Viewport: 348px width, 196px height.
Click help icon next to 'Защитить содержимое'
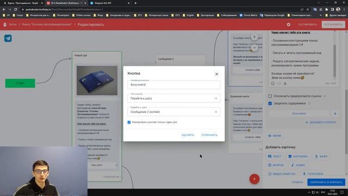tap(309, 103)
